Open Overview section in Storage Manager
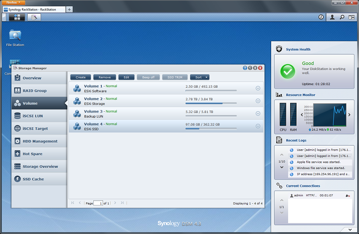 [39, 78]
